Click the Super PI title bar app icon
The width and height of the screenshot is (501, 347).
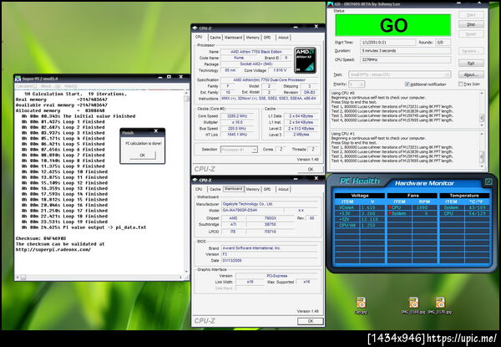click(x=18, y=79)
